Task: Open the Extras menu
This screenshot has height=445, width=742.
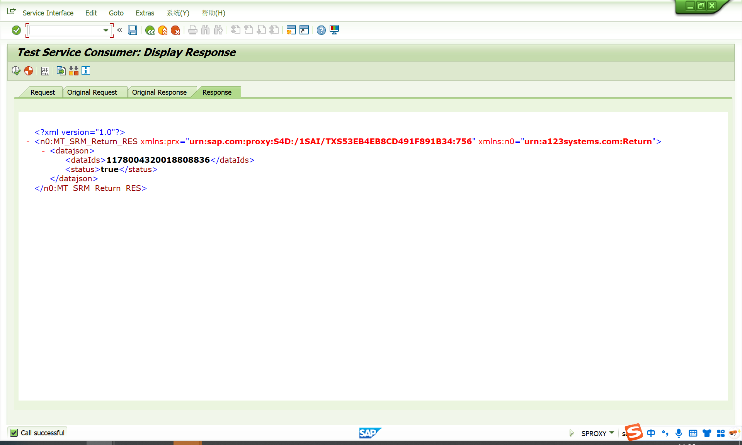Action: click(145, 13)
